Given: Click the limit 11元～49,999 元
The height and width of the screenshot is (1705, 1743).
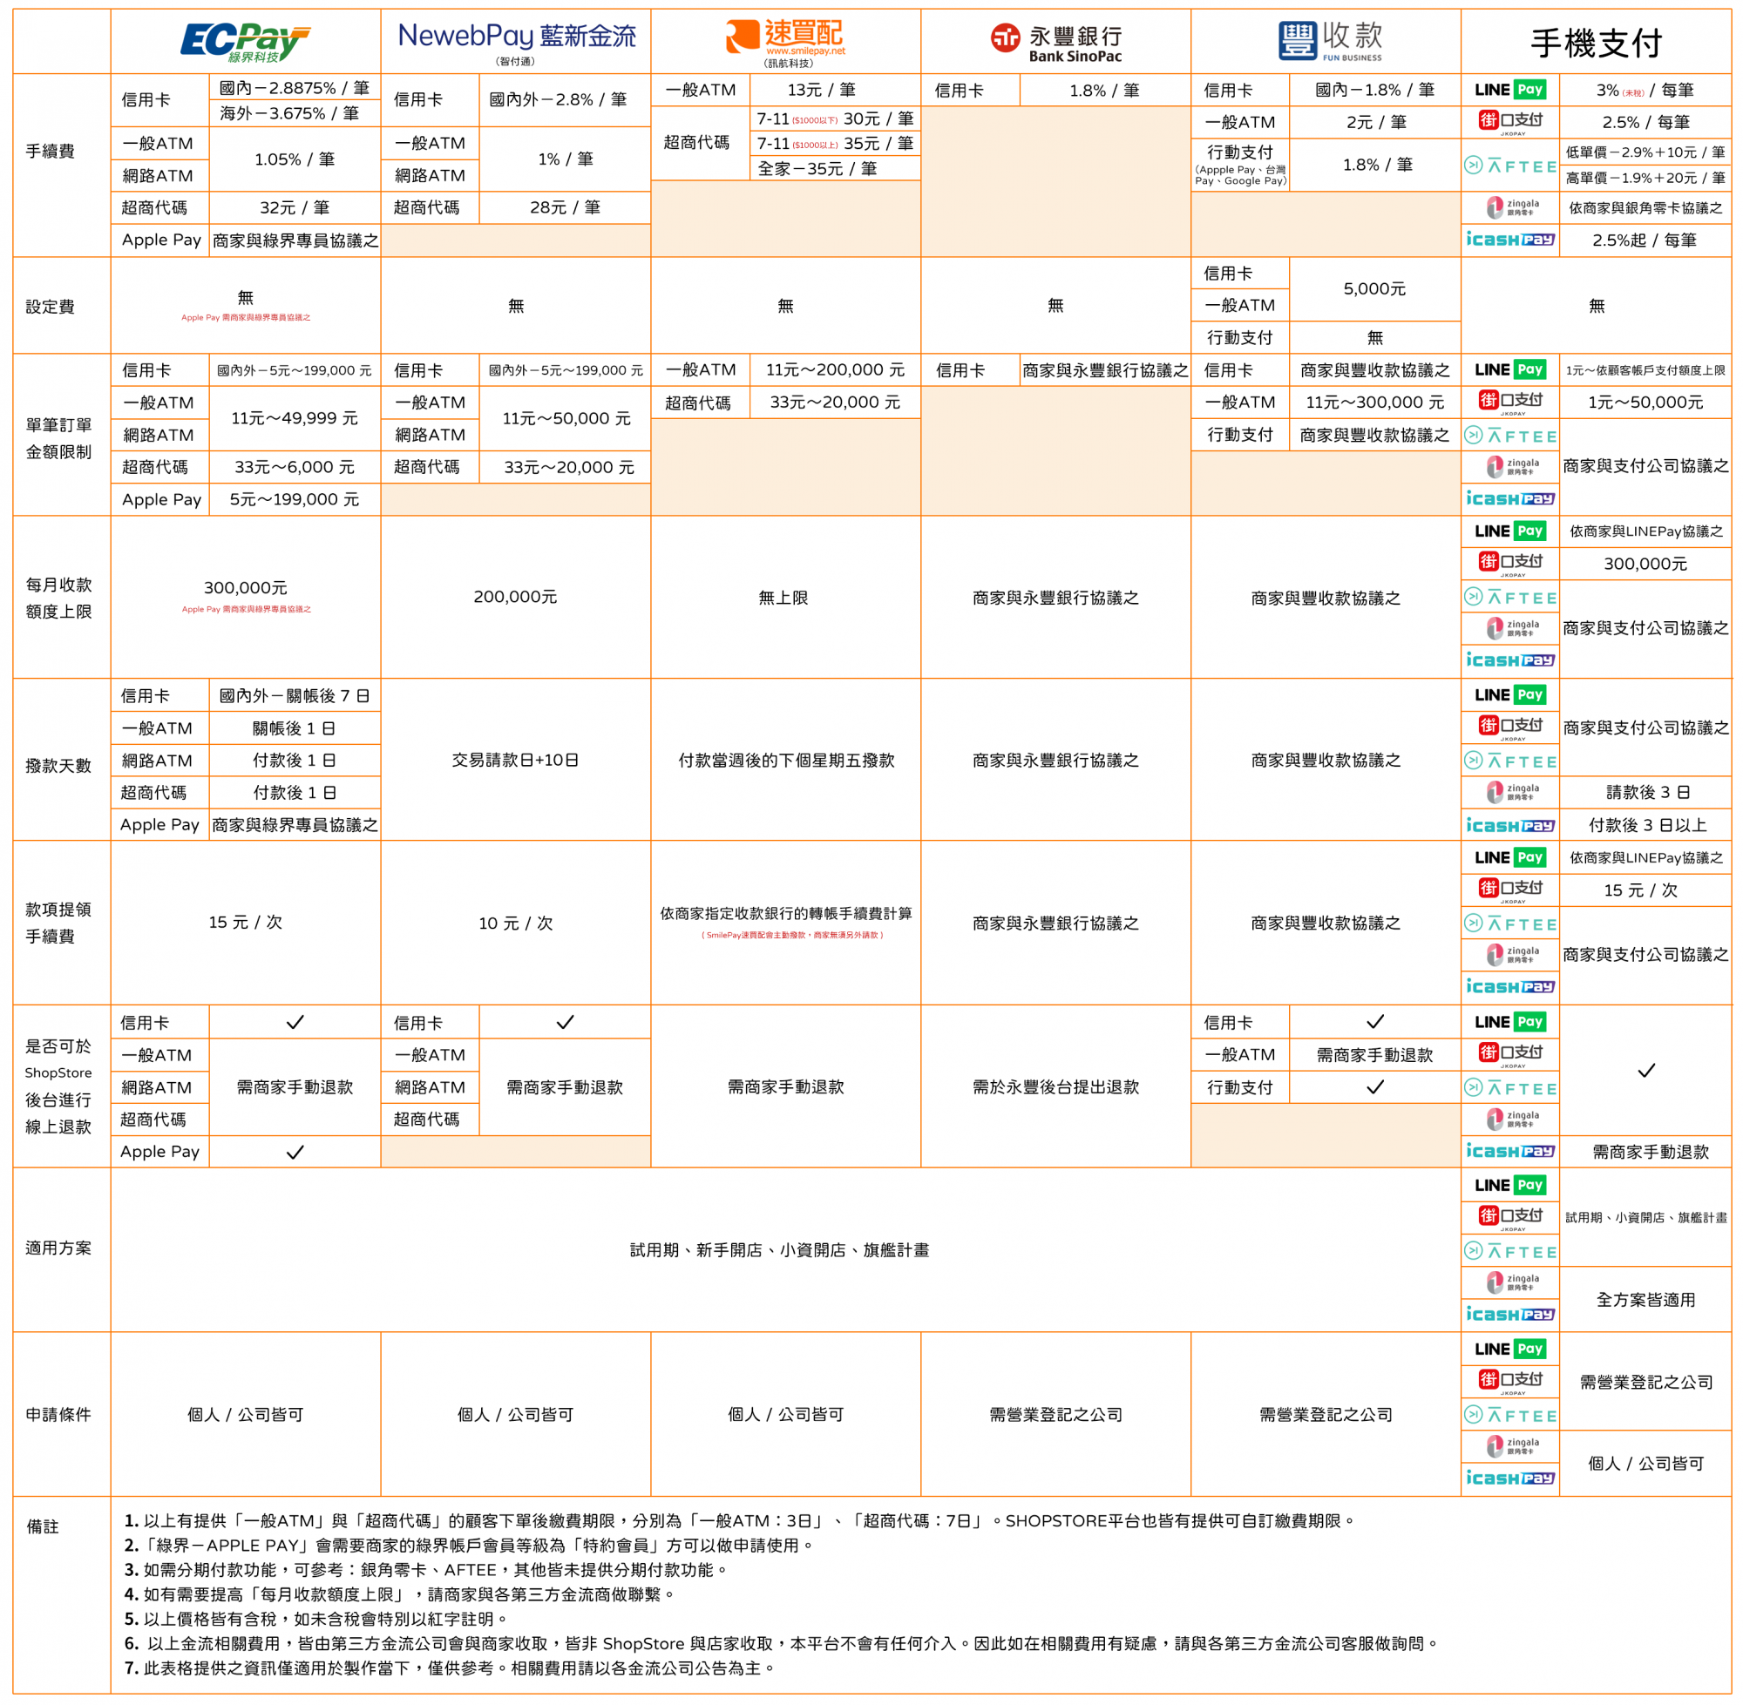Looking at the screenshot, I should (295, 418).
